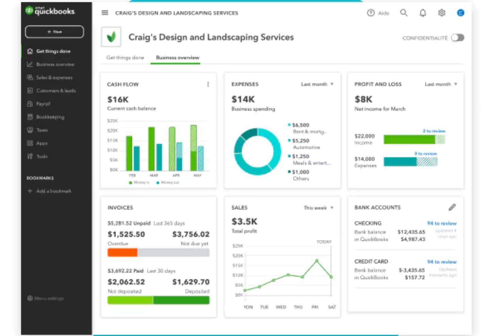
Task: Click the $2,062.52 not deposited amount
Action: point(126,282)
